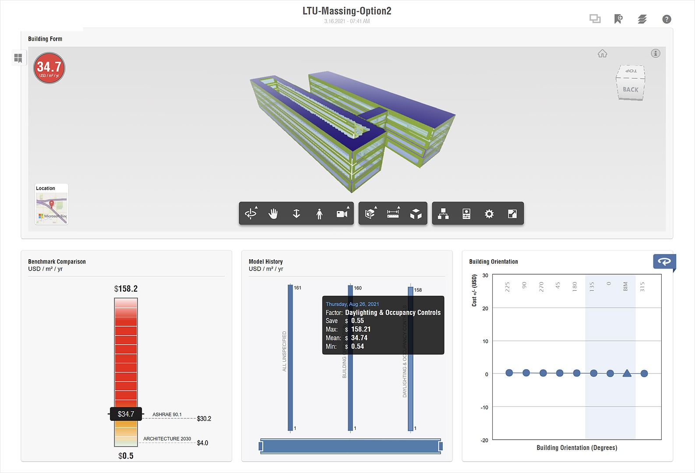Click the Home view icon
This screenshot has height=473, width=695.
(603, 53)
